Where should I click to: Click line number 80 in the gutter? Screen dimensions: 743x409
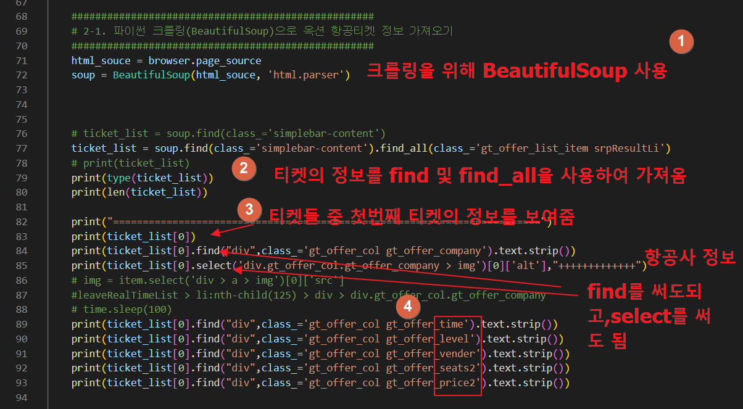click(22, 192)
